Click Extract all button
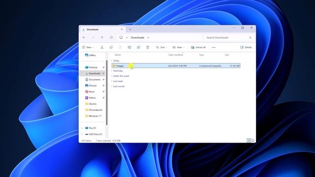 click(x=198, y=47)
